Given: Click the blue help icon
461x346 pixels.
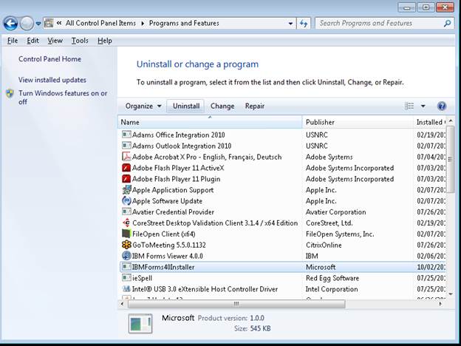Looking at the screenshot, I should [442, 106].
